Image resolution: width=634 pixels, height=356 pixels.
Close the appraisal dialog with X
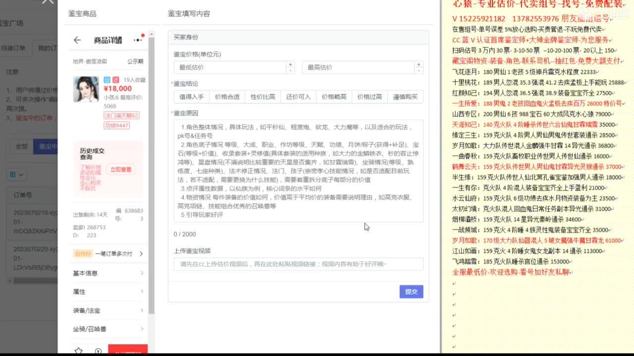pos(48,2)
